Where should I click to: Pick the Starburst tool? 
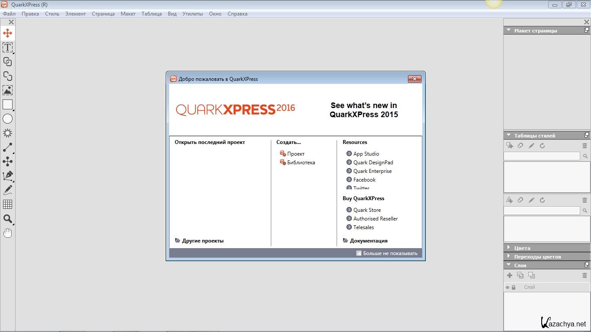point(7,133)
